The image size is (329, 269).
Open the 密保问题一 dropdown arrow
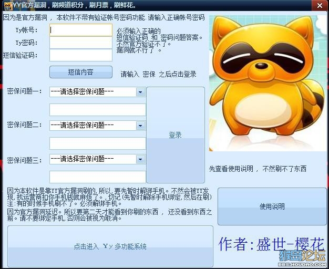pos(140,92)
